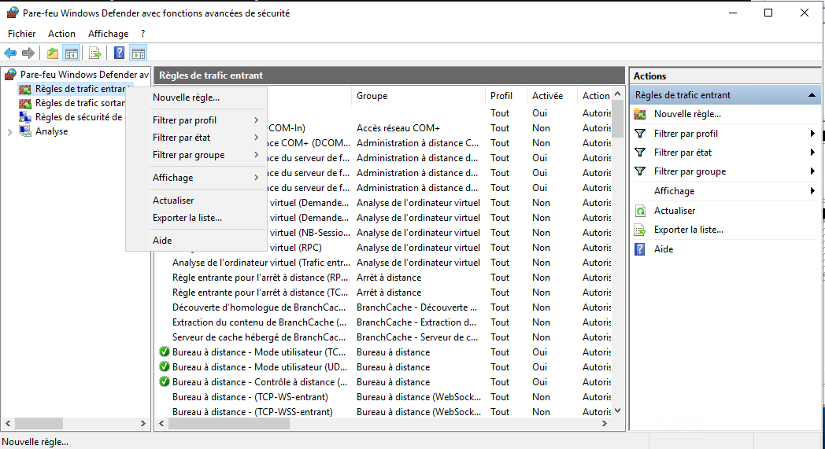The image size is (825, 449).
Task: Click rule list vertical scrollbar up arrow
Action: click(618, 94)
